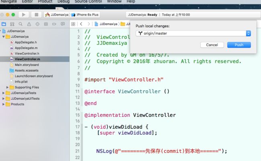Viewport: 261px width, 161px height.
Task: Select AppDelegate.m file
Action: [26, 48]
